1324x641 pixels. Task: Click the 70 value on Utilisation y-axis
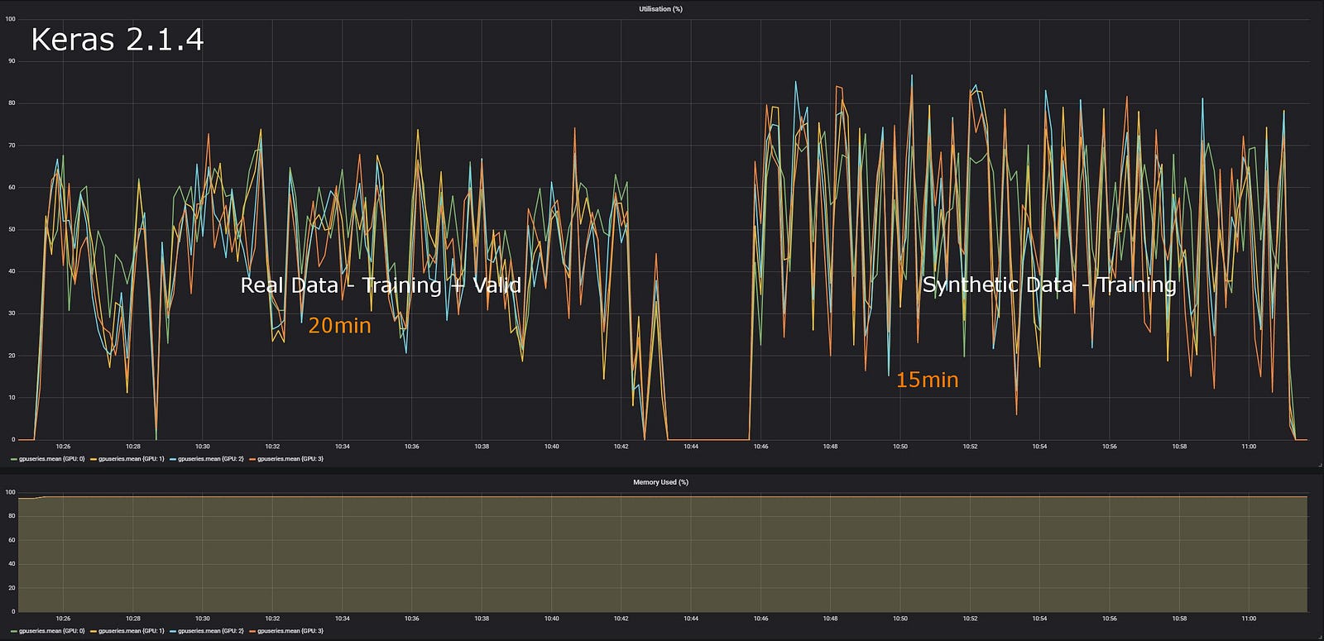[12, 146]
